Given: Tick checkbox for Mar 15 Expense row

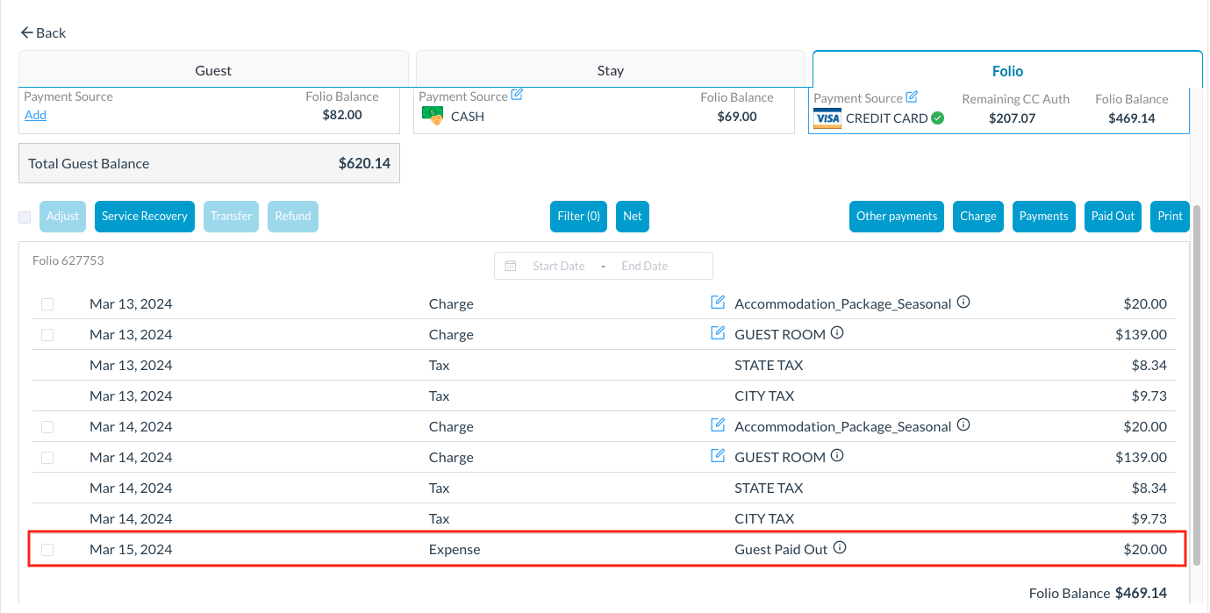Looking at the screenshot, I should tap(47, 550).
